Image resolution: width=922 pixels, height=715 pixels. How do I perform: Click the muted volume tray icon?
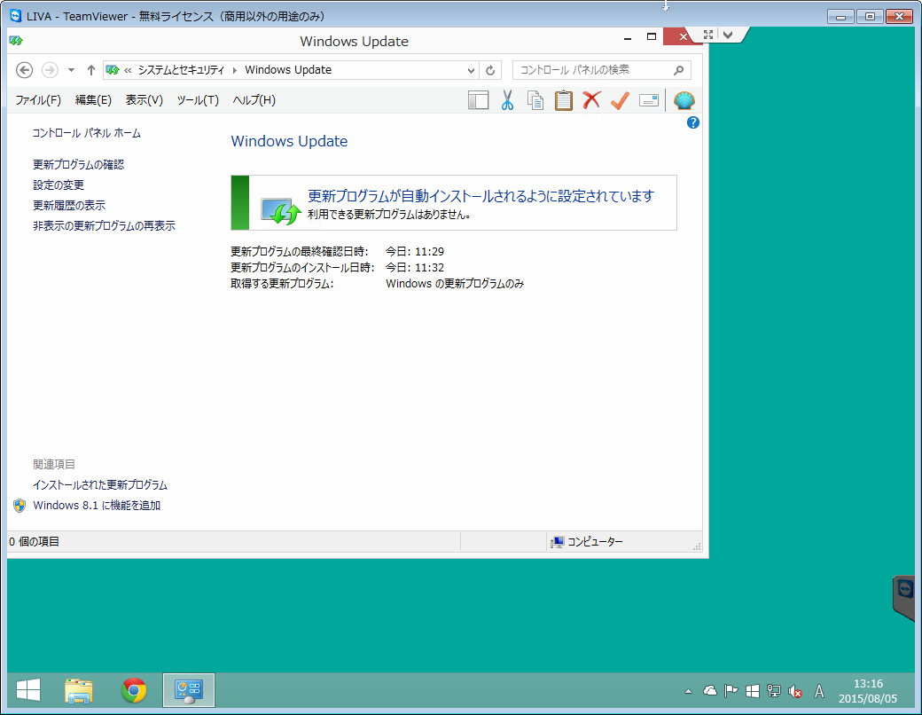click(x=795, y=692)
